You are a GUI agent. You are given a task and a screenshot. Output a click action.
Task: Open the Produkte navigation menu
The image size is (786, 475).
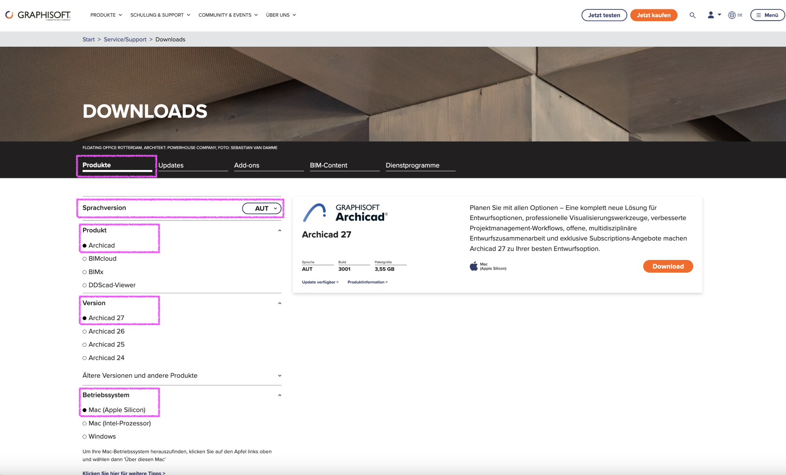pyautogui.click(x=106, y=15)
